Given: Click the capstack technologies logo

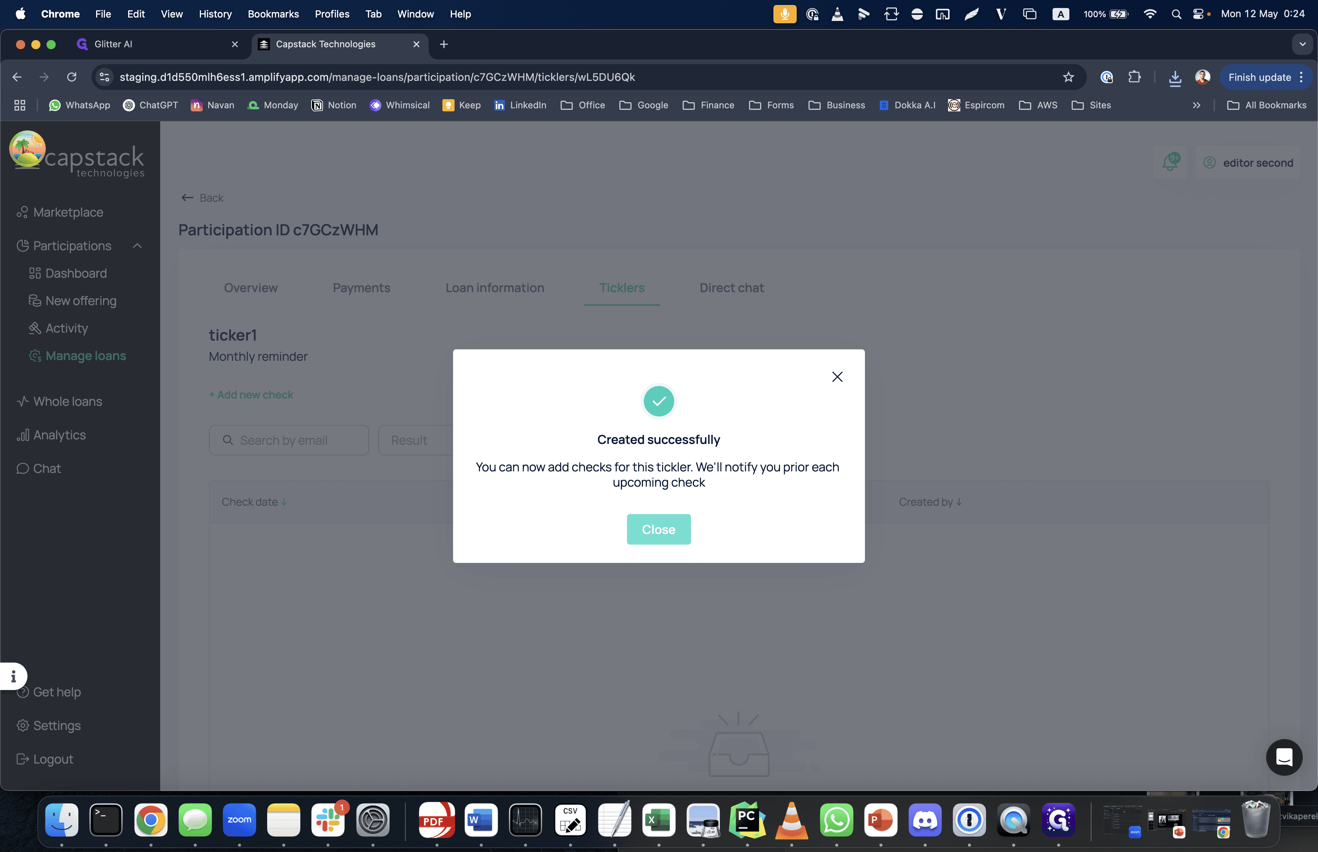Looking at the screenshot, I should pos(77,154).
